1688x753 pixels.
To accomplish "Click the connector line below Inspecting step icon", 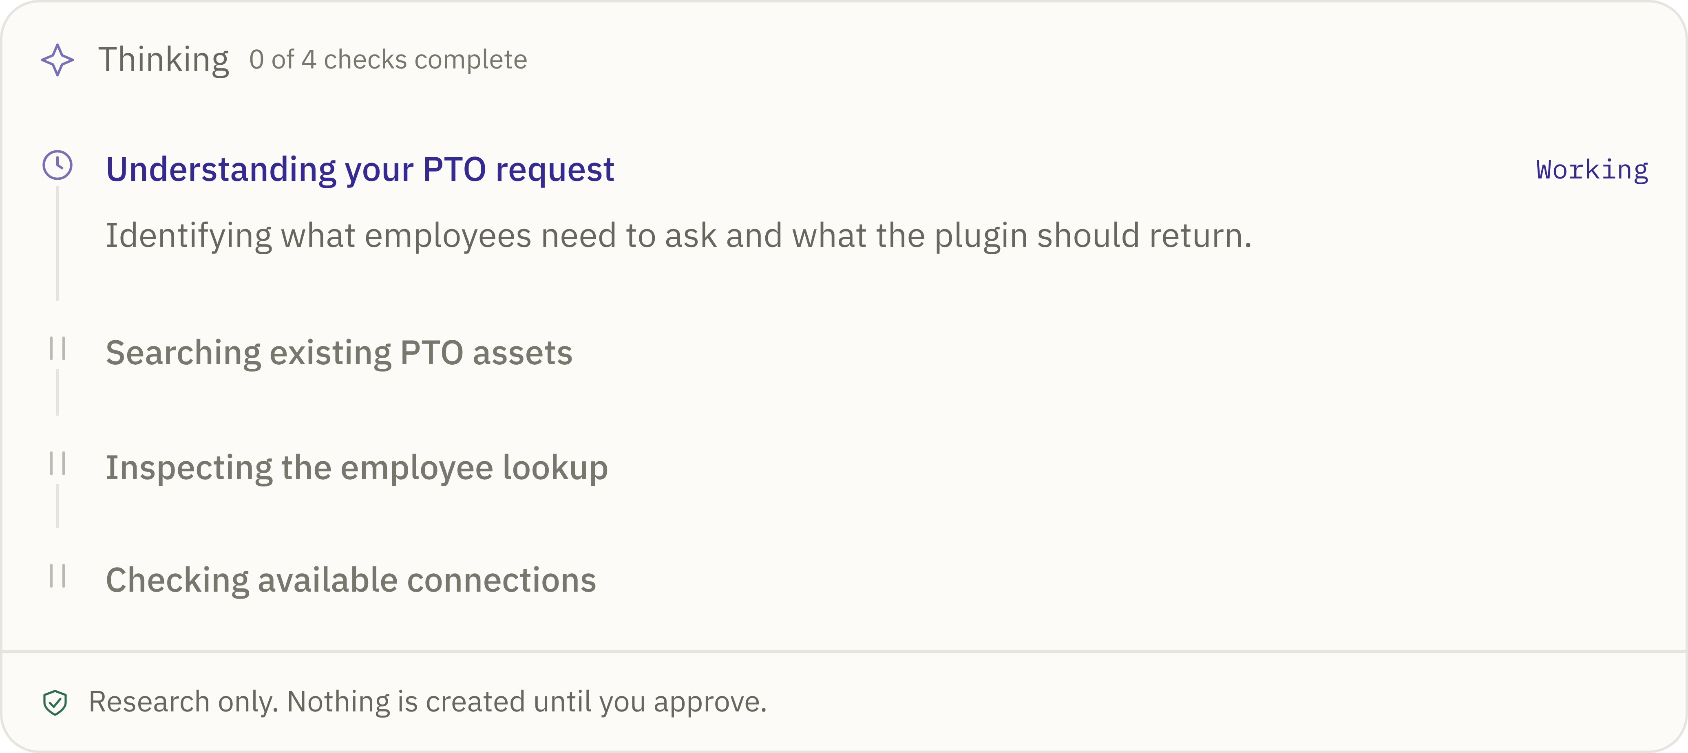I will tap(57, 506).
